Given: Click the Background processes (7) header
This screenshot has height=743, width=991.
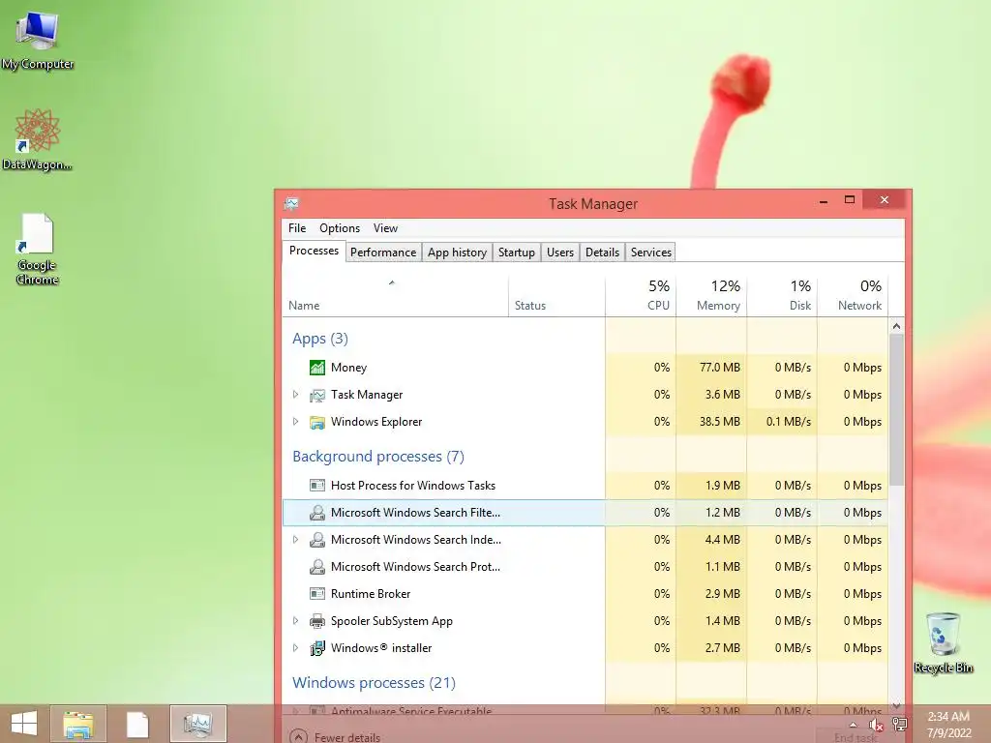Looking at the screenshot, I should (378, 457).
